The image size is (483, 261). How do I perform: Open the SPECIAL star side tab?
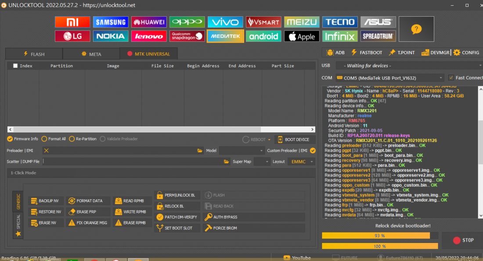[18, 226]
